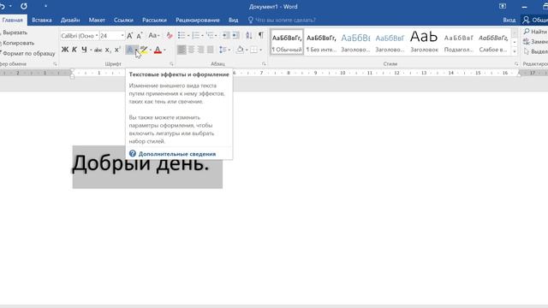Select the Слабое выделение style
The image size is (548, 308).
pyautogui.click(x=493, y=42)
